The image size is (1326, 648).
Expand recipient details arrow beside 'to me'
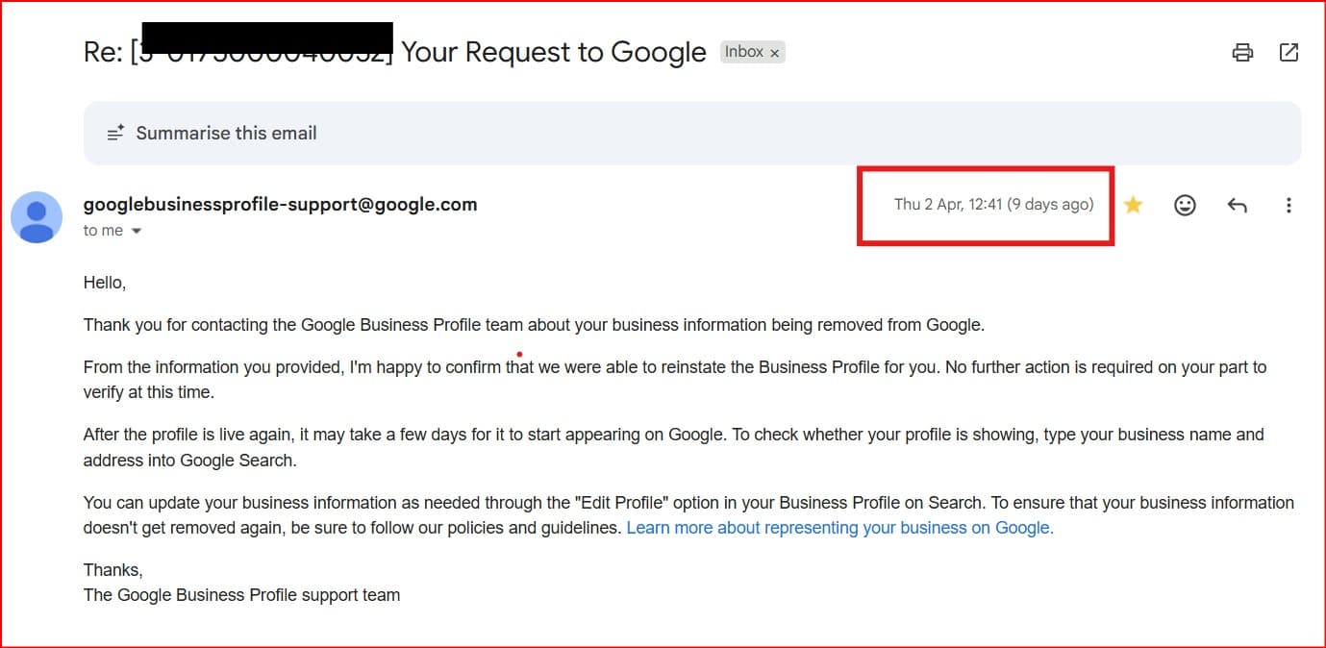tap(136, 231)
